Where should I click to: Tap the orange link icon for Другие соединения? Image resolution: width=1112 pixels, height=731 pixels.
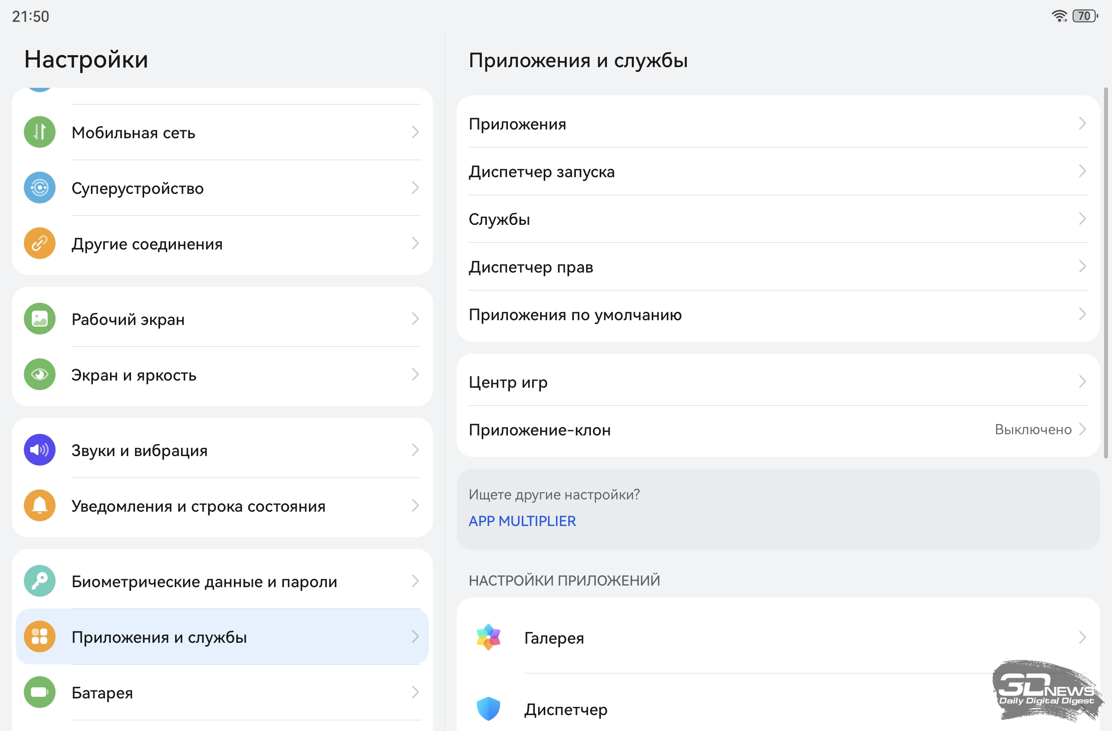coord(40,244)
